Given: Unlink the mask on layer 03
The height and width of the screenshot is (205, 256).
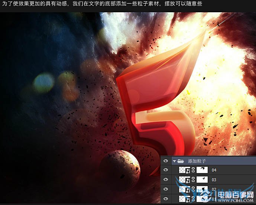Looking at the screenshot, I should coord(193,179).
